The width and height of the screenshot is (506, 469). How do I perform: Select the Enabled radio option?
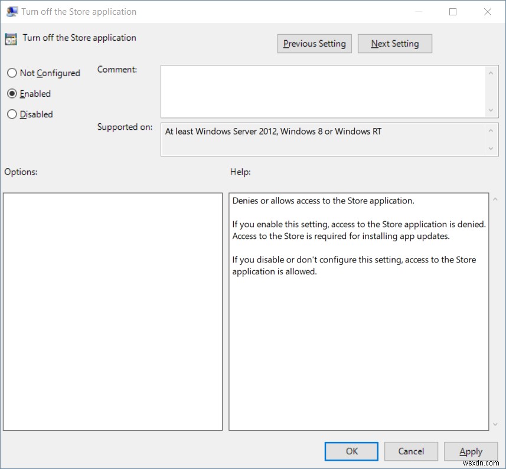(12, 94)
